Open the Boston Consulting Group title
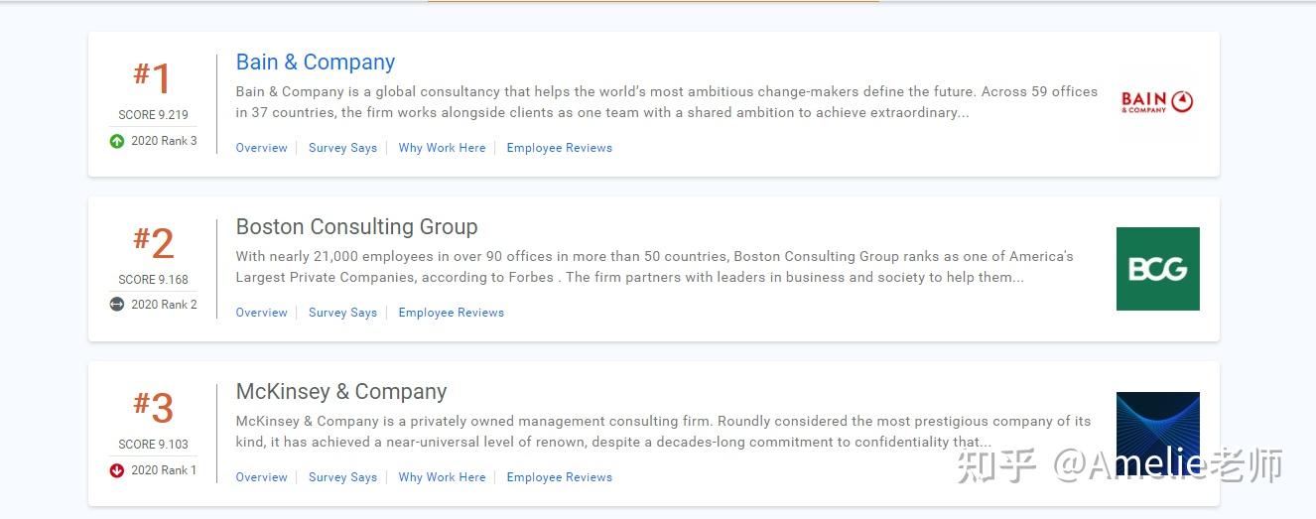 (x=357, y=227)
